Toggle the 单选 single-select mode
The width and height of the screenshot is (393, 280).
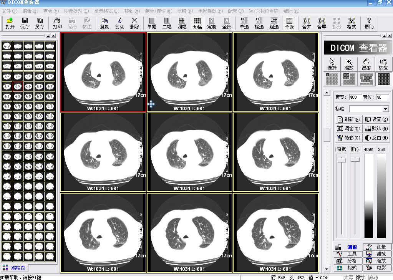point(244,23)
